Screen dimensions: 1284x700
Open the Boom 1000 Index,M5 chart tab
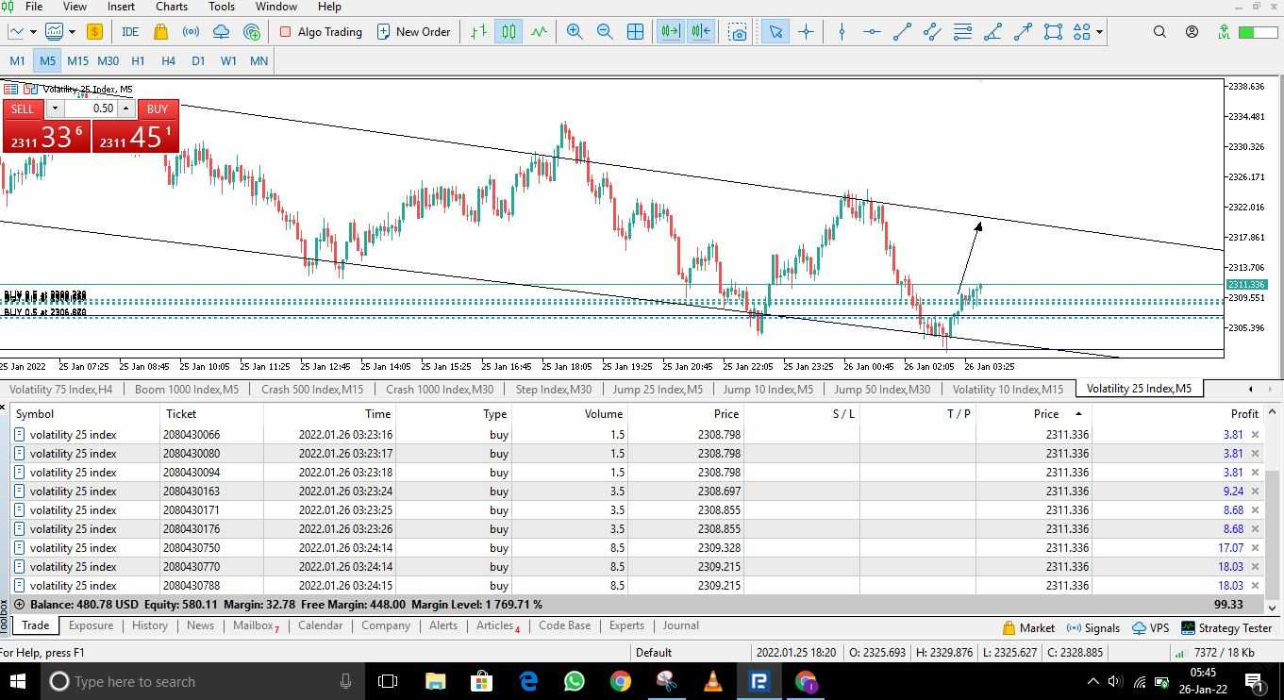click(x=187, y=389)
